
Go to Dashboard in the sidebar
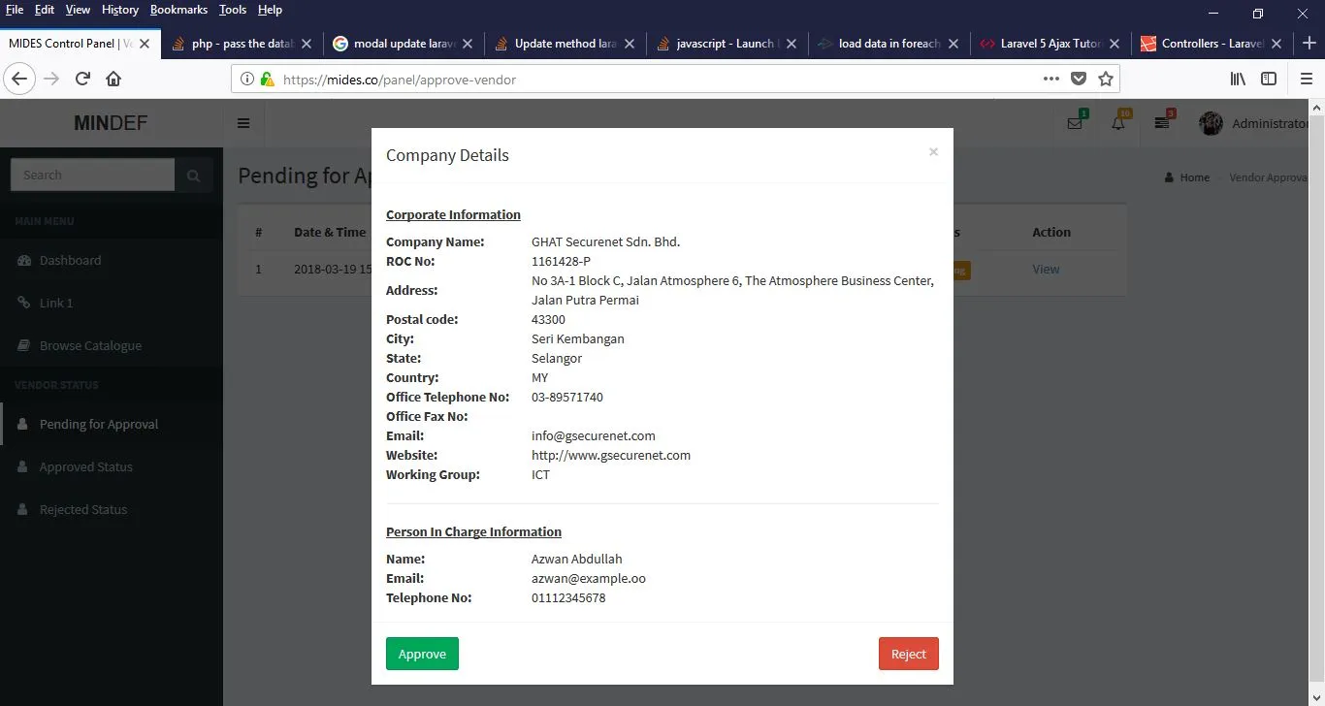click(112, 261)
